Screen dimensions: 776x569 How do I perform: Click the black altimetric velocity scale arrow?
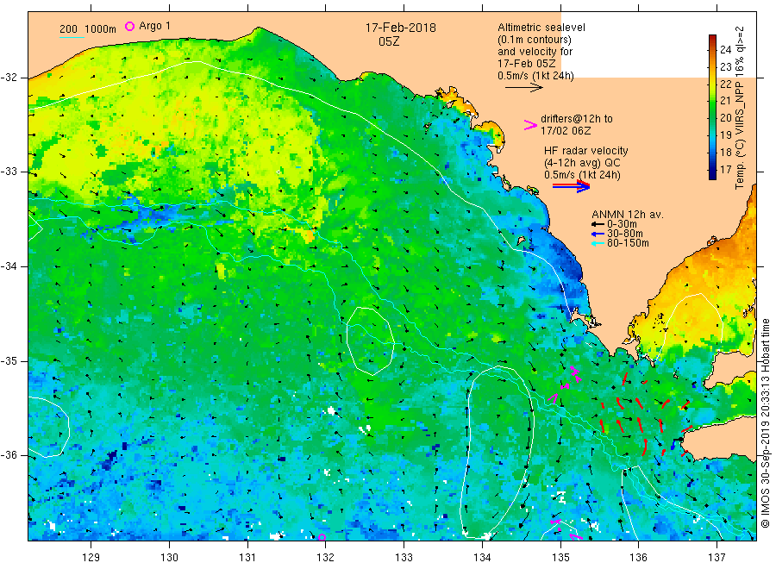[524, 88]
